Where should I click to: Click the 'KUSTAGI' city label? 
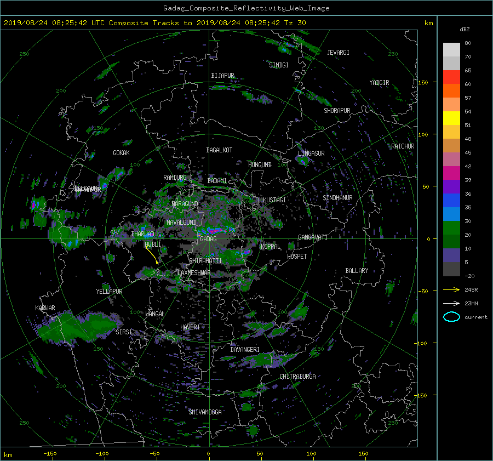(x=274, y=200)
